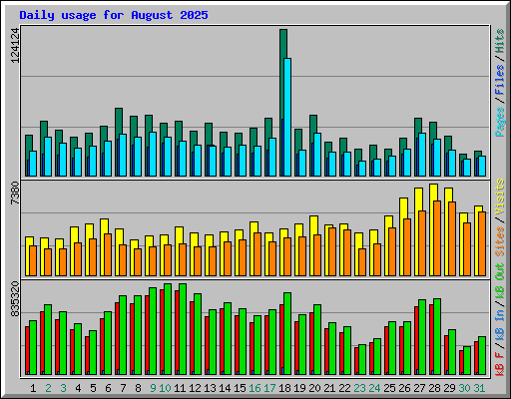
Task: Click the cyan files bar for day 27
Action: [x=422, y=155]
